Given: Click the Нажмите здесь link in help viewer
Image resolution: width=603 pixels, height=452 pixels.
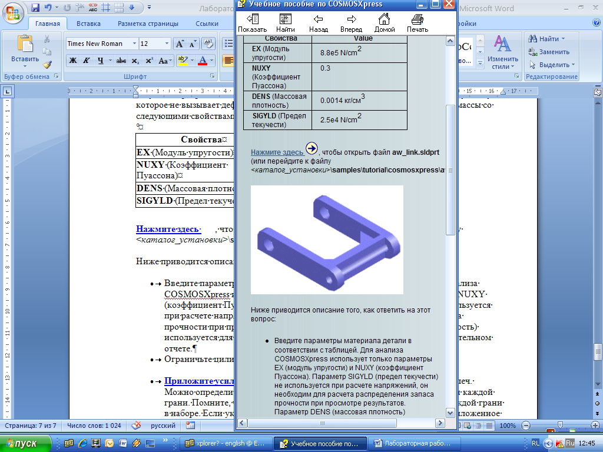Looking at the screenshot, I should (x=277, y=152).
